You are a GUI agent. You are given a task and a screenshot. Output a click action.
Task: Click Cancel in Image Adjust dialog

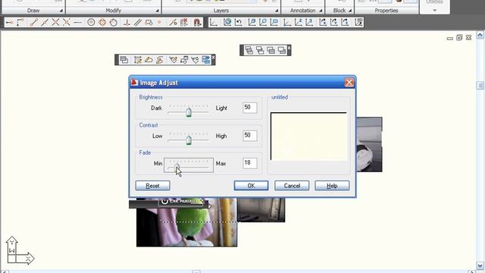(292, 186)
